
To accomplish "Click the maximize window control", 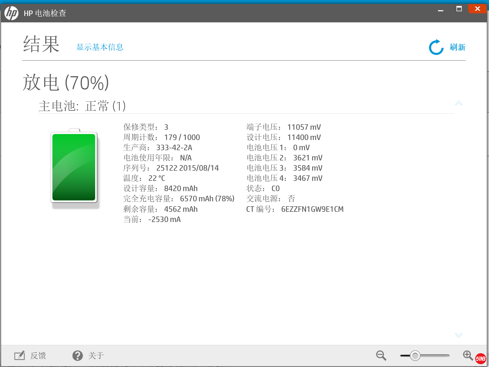I will (459, 9).
